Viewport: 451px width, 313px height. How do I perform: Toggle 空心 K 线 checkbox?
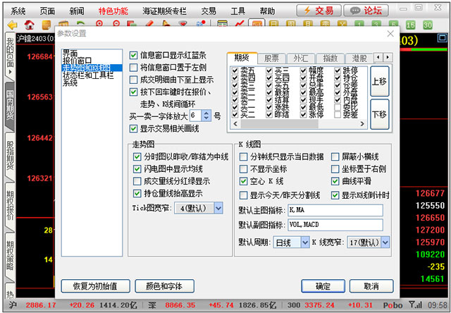point(243,181)
